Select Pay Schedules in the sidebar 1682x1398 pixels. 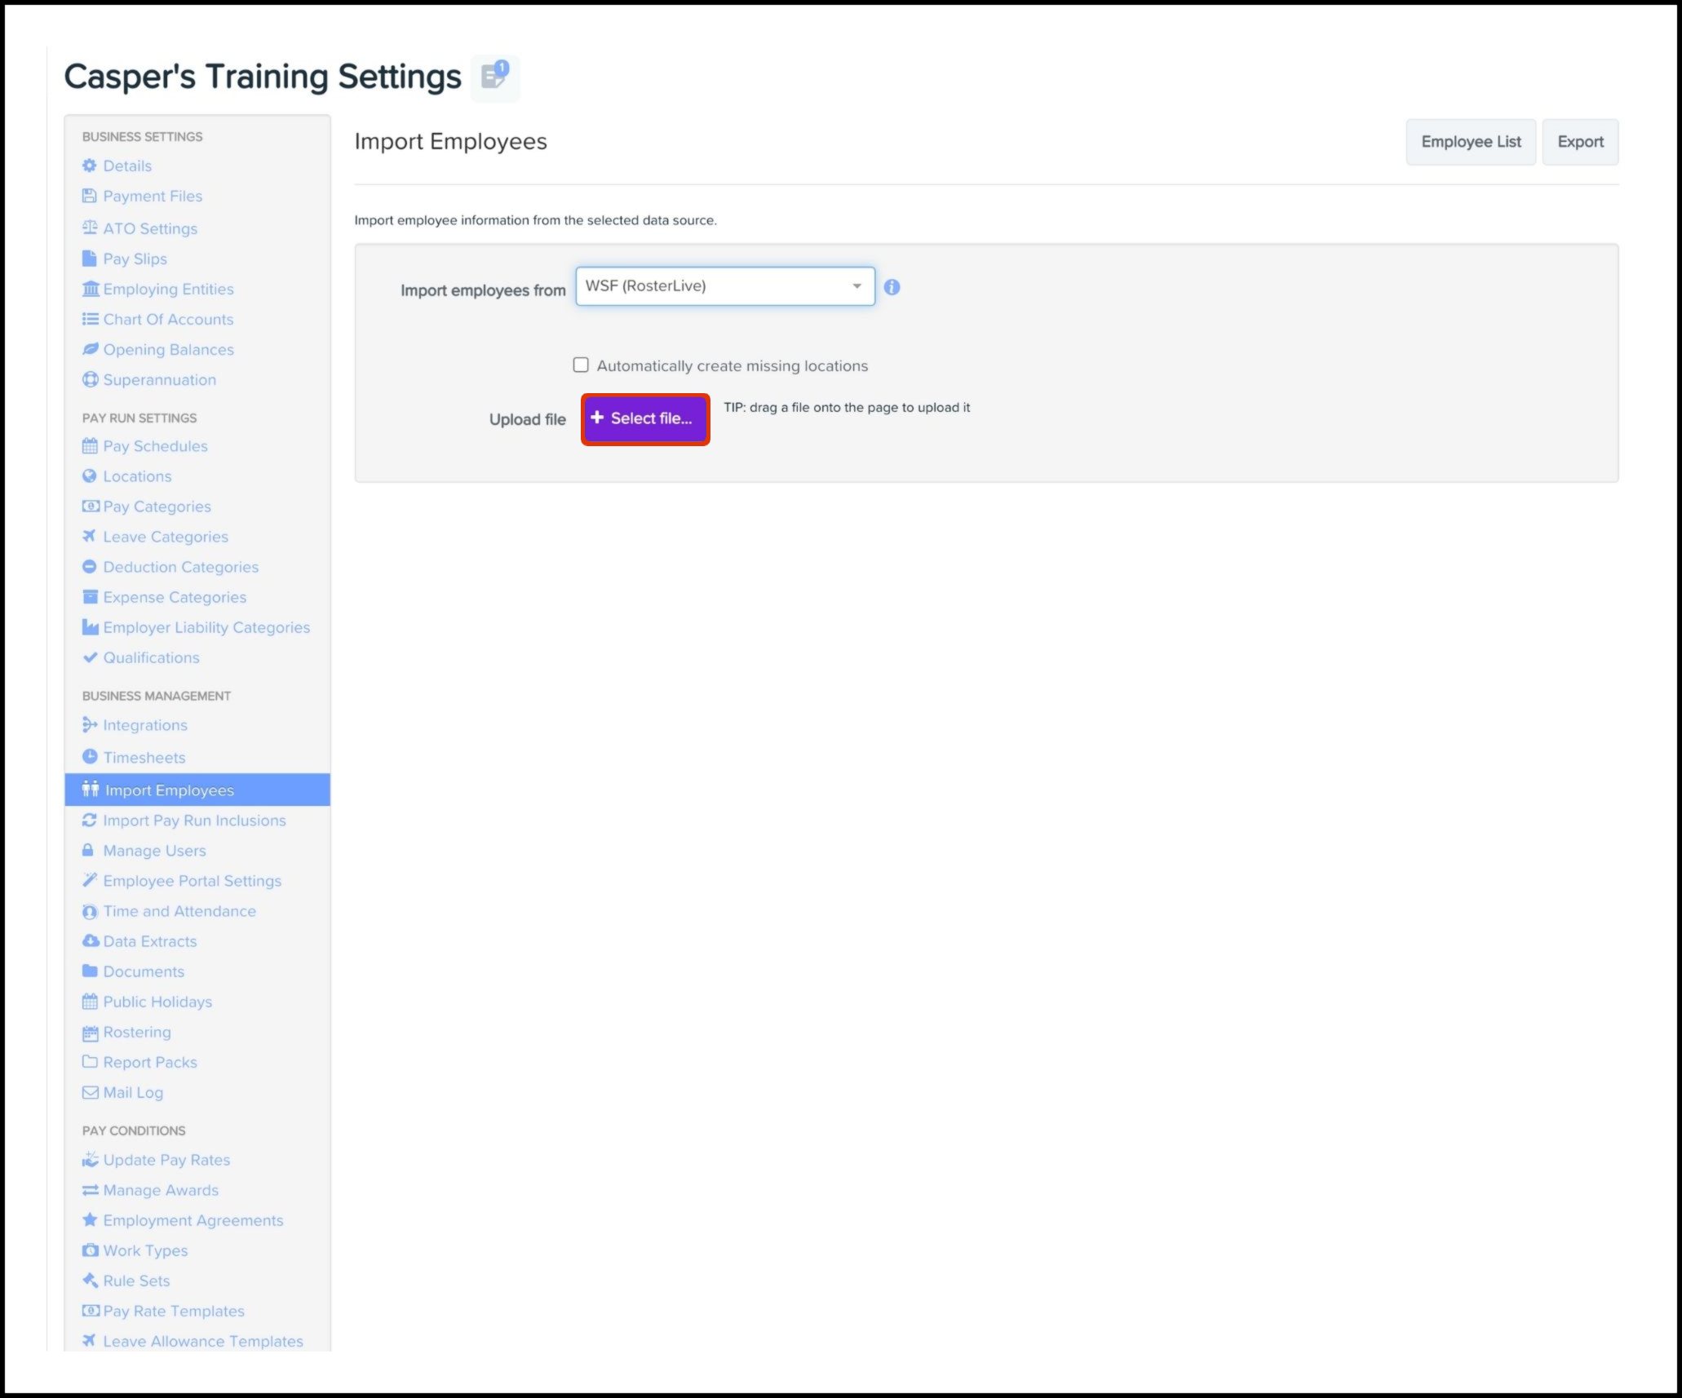[155, 446]
